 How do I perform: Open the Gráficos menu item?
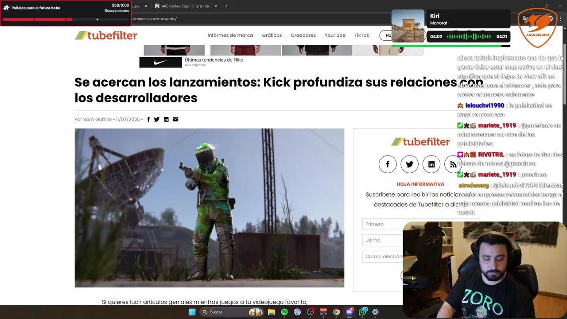[x=272, y=35]
